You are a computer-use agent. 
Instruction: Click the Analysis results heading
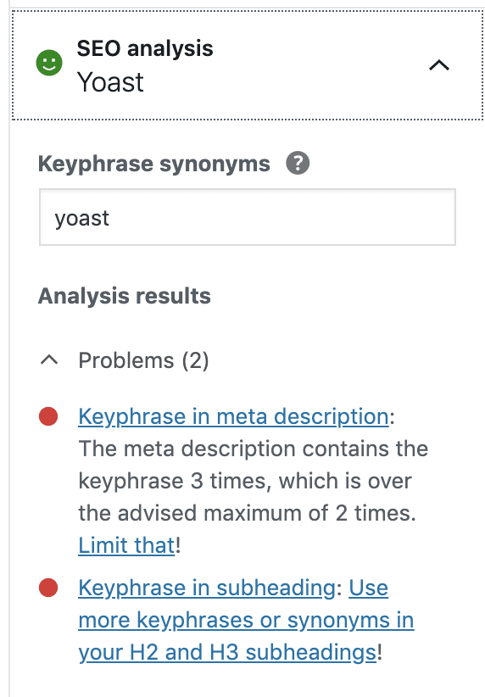click(x=125, y=296)
